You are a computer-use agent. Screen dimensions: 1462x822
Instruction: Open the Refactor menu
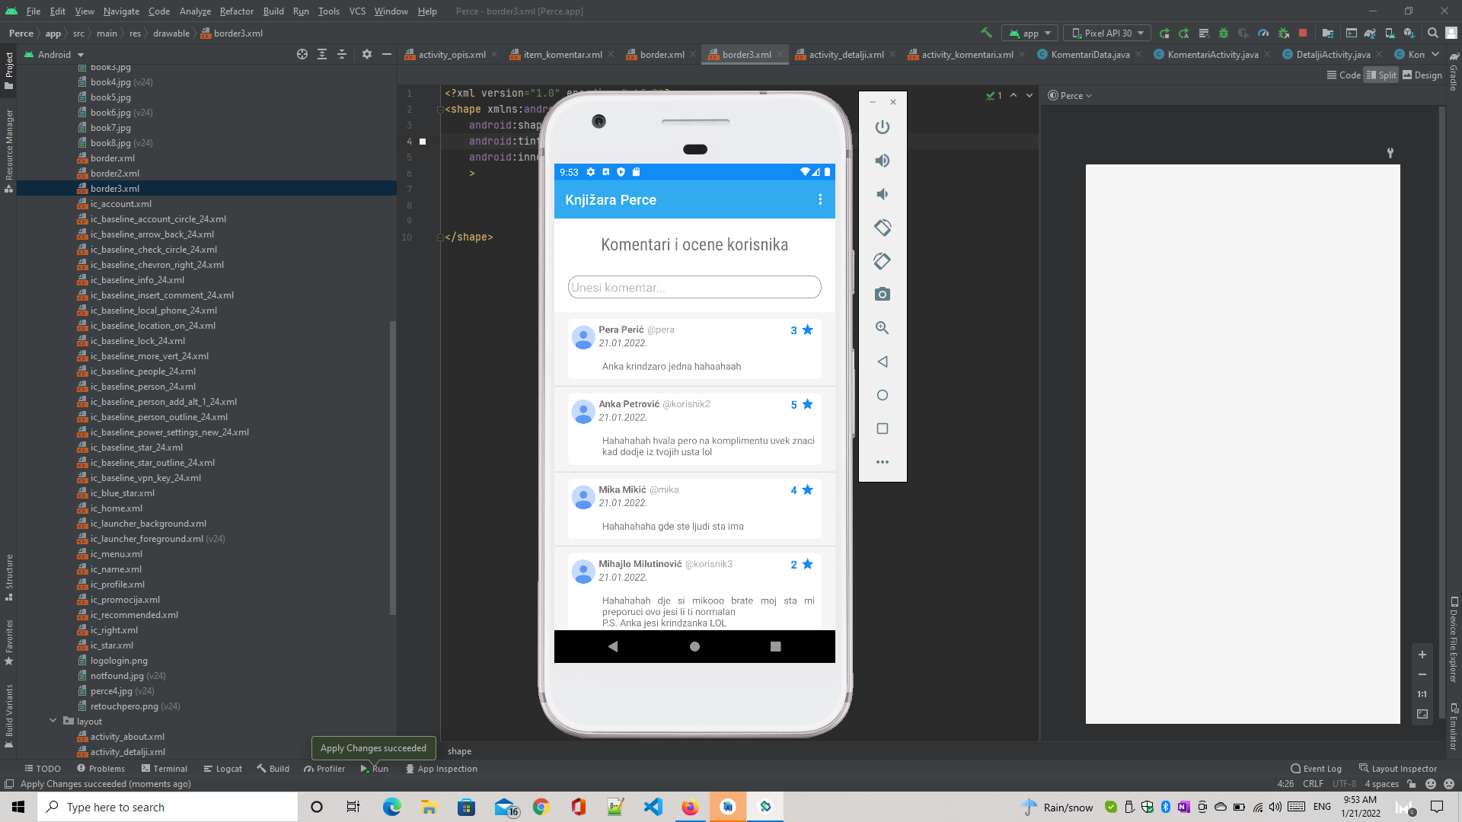(x=236, y=11)
